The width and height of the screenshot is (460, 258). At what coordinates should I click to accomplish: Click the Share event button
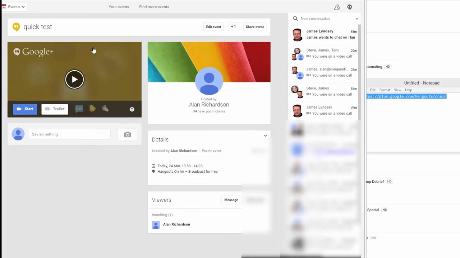click(255, 27)
